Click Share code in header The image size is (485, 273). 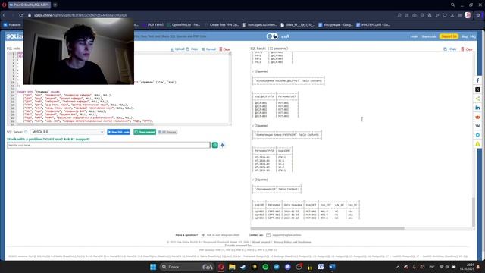click(x=429, y=36)
